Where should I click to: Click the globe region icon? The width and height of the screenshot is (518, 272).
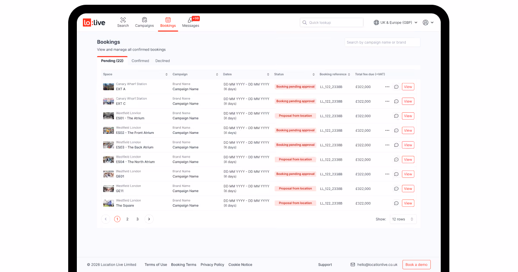click(376, 22)
